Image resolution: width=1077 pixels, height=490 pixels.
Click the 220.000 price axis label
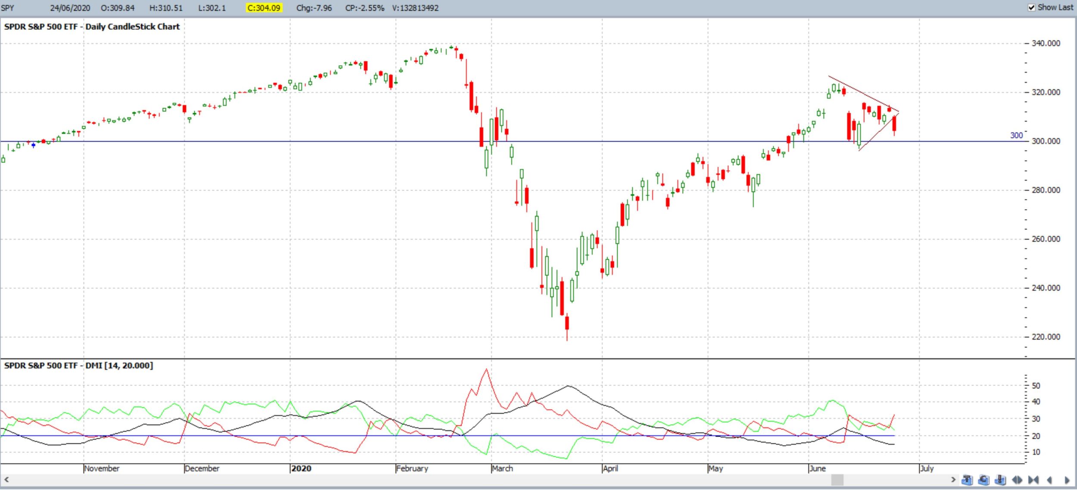click(1046, 337)
